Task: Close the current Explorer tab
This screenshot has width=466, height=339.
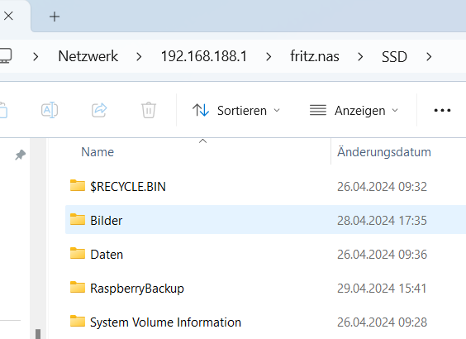Action: pos(8,16)
